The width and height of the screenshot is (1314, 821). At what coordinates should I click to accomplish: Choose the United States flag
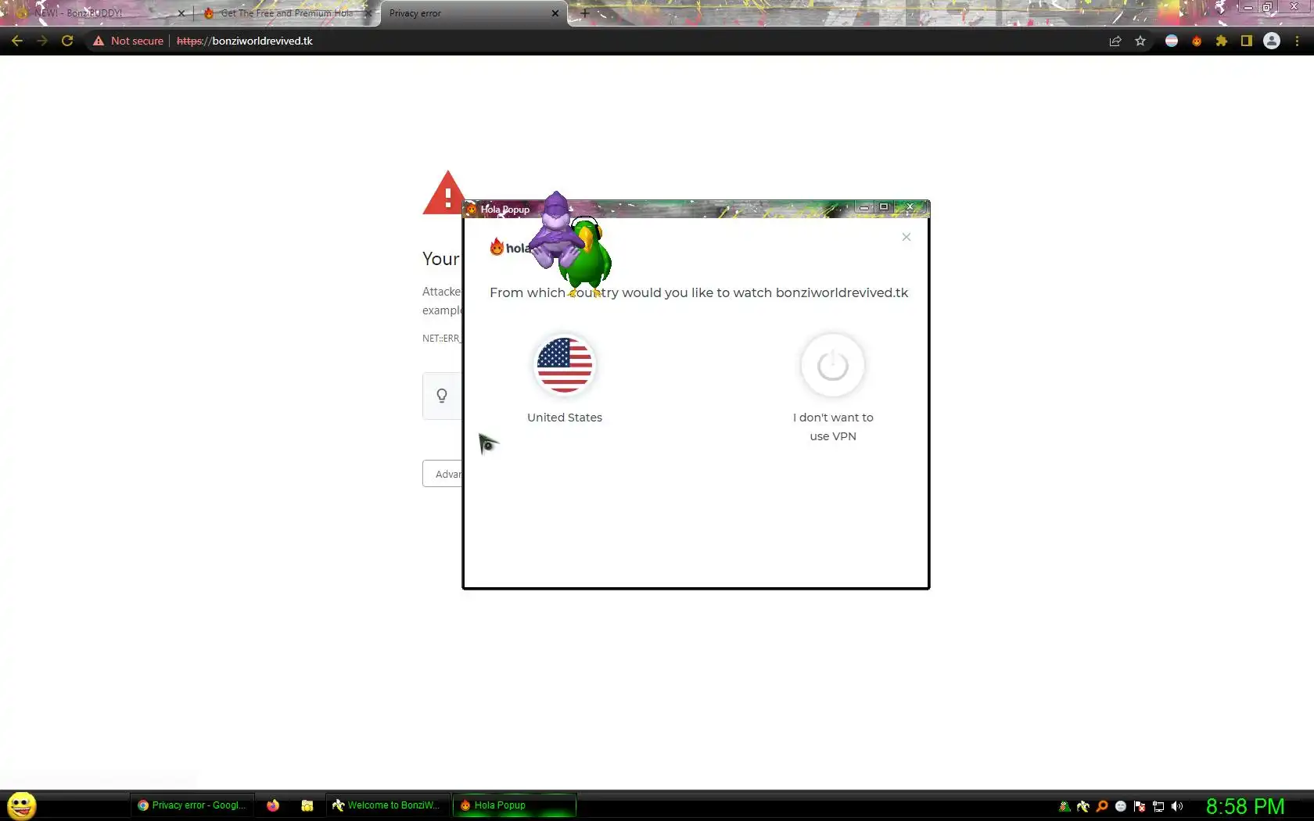[x=565, y=365]
